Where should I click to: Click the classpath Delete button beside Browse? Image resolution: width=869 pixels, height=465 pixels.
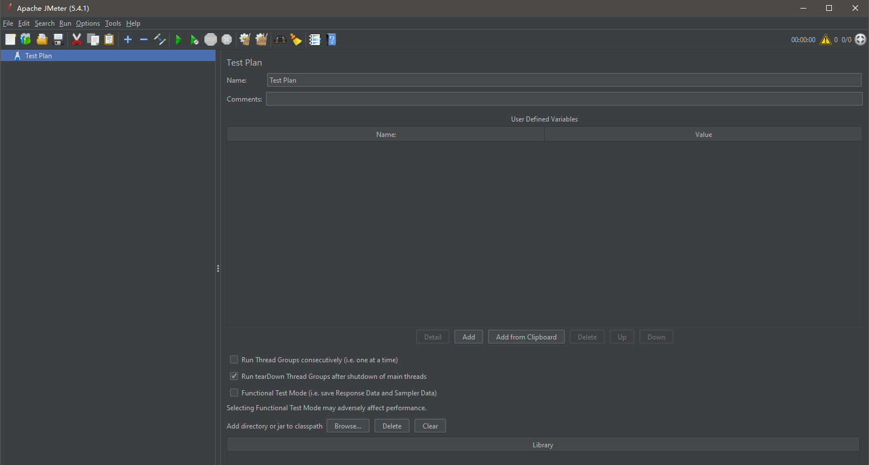pyautogui.click(x=392, y=426)
